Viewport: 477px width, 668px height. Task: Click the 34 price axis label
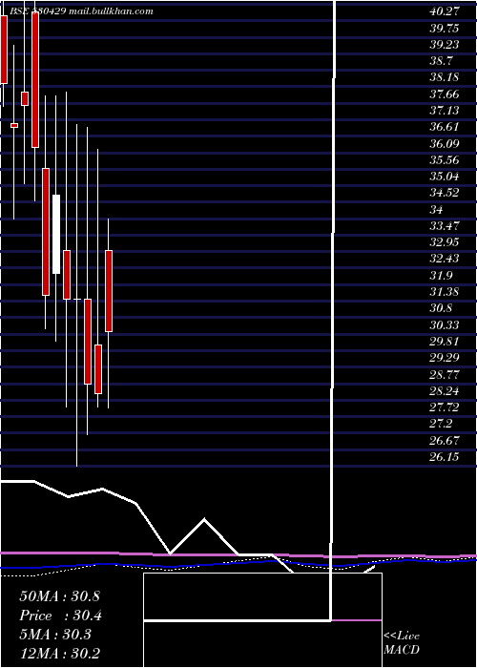(x=436, y=210)
